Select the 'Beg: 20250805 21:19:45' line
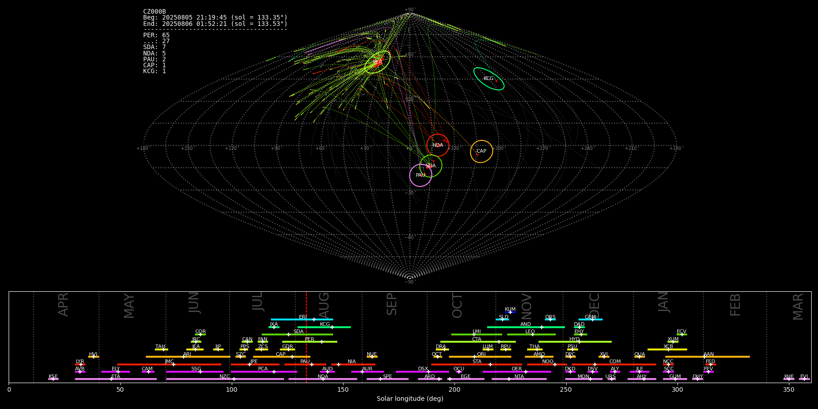 point(215,18)
